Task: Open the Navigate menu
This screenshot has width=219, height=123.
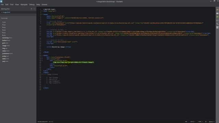Action: [24, 4]
